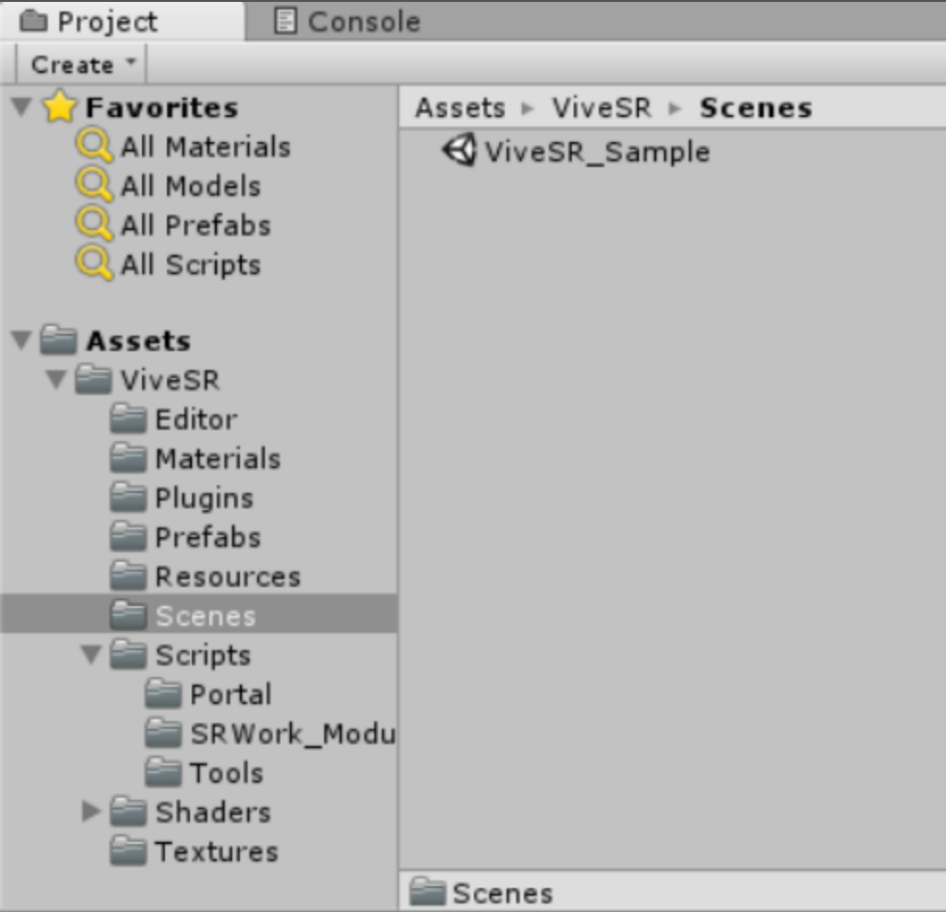Click the Favorites star icon
Viewport: 946px width, 912px height.
59,107
